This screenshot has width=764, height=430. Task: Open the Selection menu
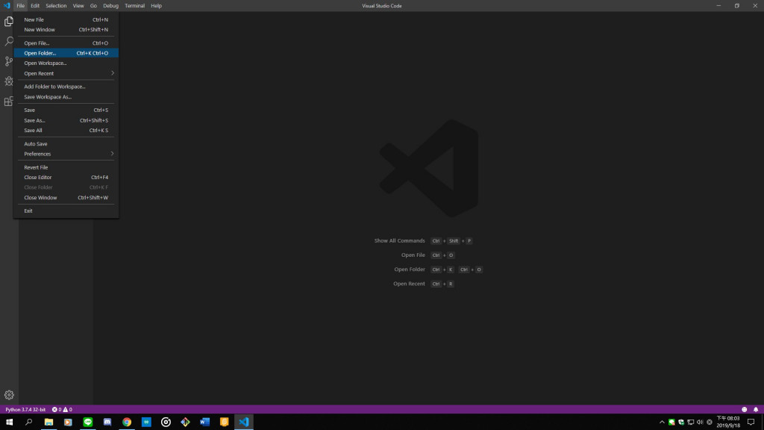tap(56, 6)
